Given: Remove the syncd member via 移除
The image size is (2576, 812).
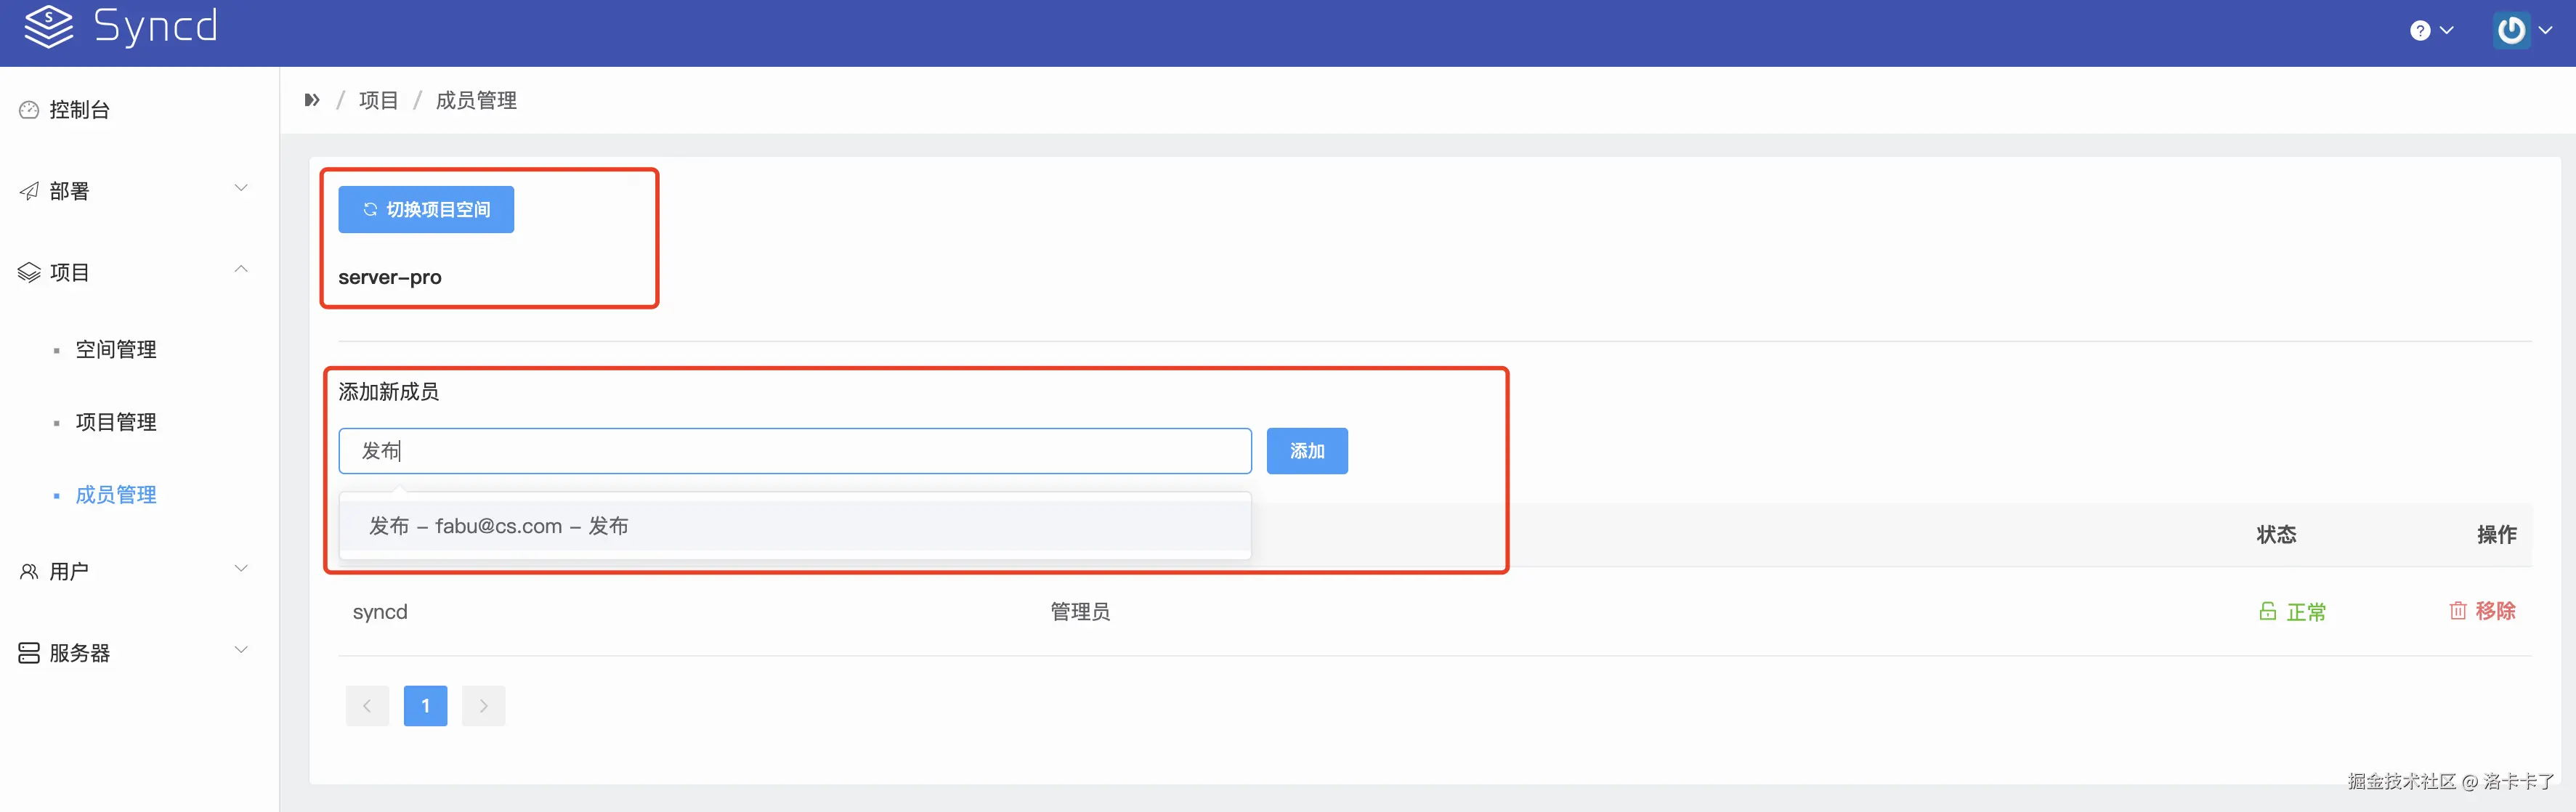Looking at the screenshot, I should pyautogui.click(x=2482, y=611).
